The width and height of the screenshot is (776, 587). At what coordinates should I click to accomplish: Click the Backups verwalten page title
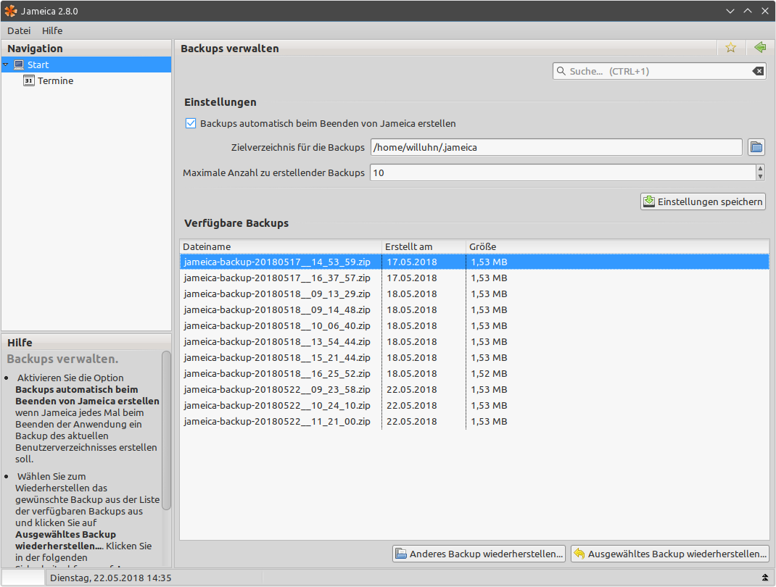(230, 49)
